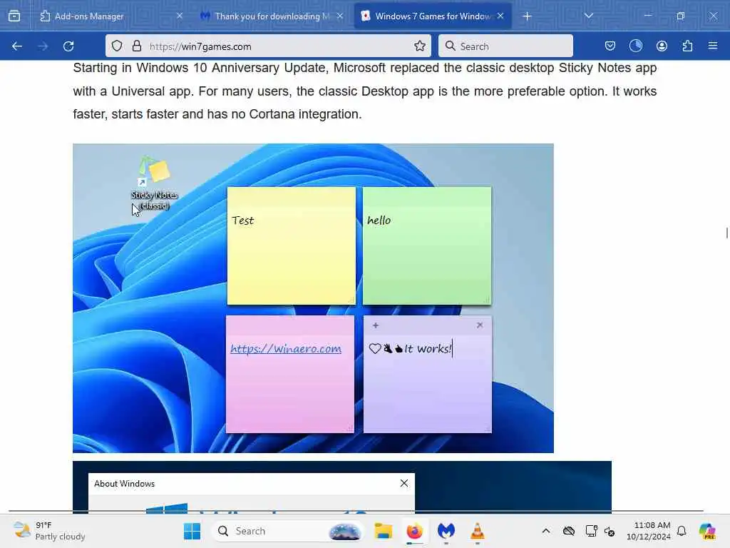Image resolution: width=730 pixels, height=548 pixels.
Task: Open the notifications bell
Action: 682,531
